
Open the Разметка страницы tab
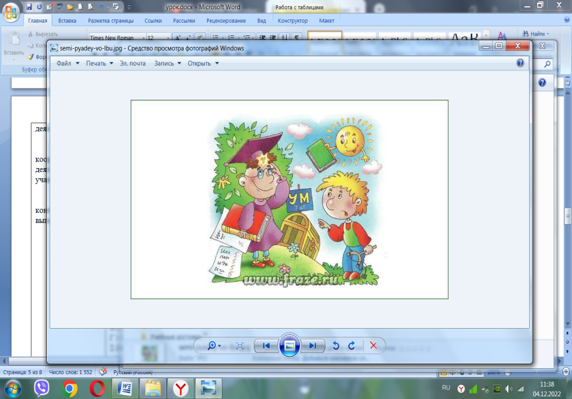click(x=111, y=21)
